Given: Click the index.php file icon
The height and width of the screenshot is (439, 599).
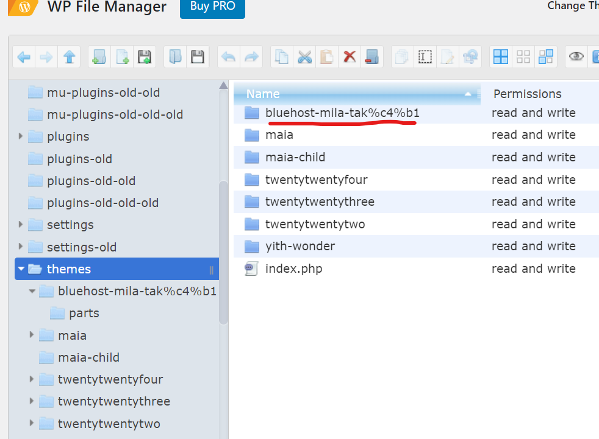Looking at the screenshot, I should click(251, 269).
